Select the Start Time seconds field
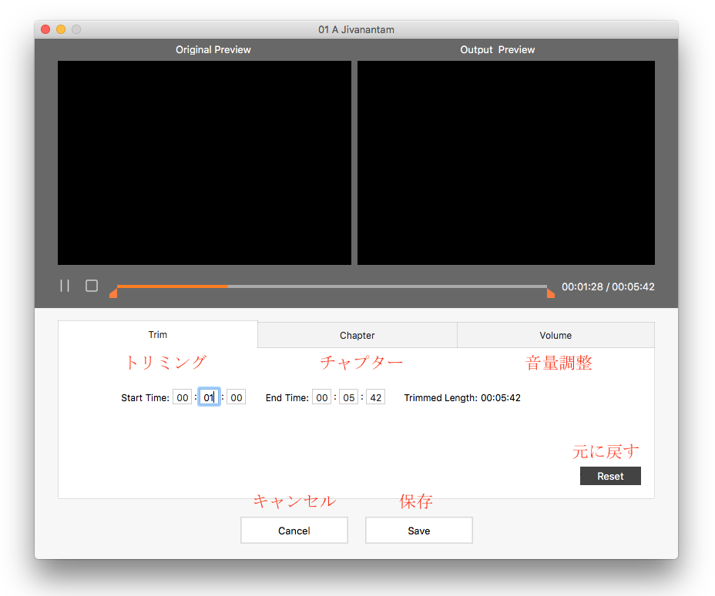715x596 pixels. [x=236, y=398]
